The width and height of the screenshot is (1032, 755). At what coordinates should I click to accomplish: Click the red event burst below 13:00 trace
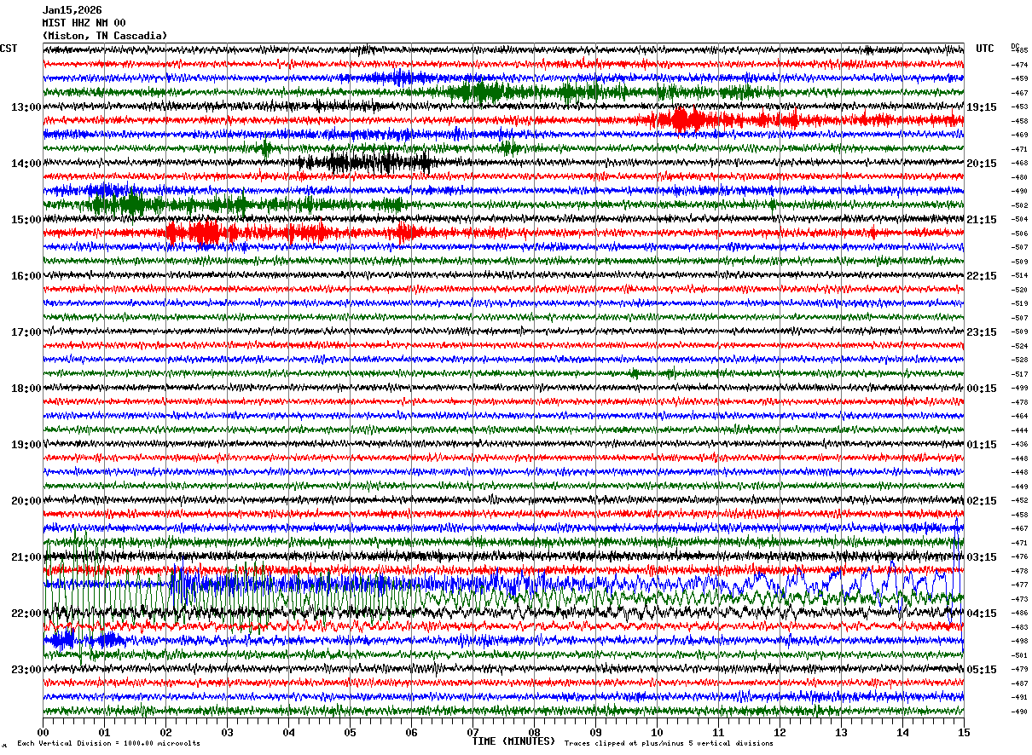[x=725, y=119]
